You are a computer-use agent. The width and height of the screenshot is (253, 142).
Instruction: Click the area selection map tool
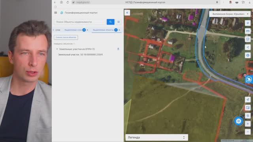click(x=248, y=39)
